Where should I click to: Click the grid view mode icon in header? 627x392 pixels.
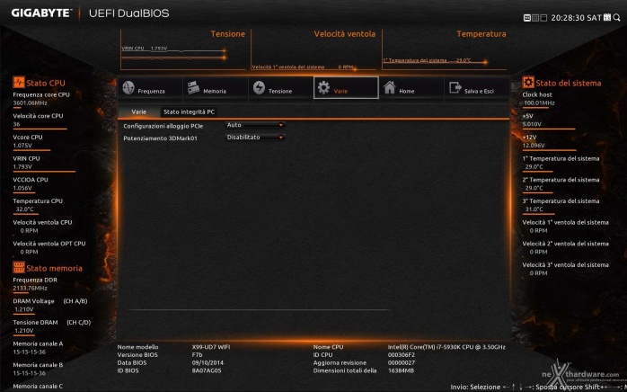(535, 18)
